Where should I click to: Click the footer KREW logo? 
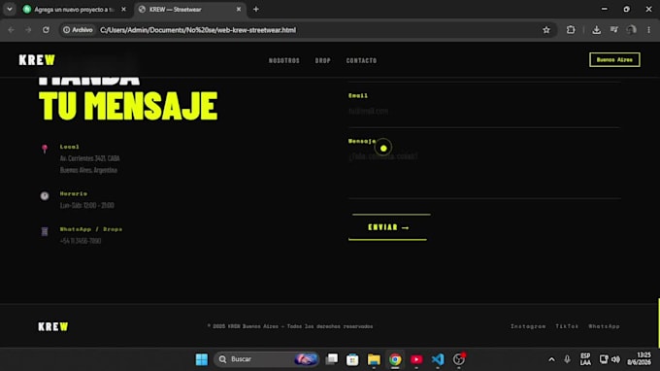click(53, 326)
